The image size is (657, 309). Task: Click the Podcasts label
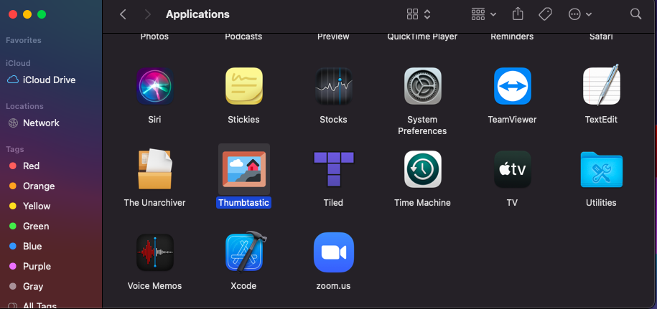tap(244, 37)
